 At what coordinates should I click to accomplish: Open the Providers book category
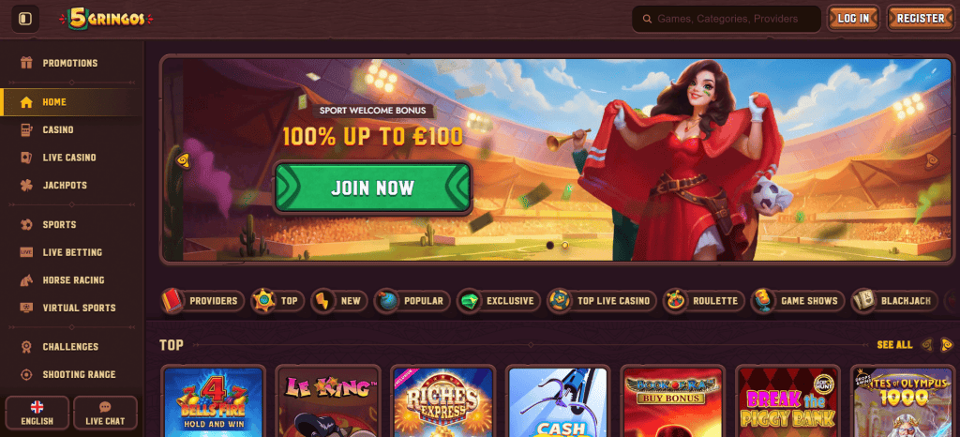pos(202,301)
